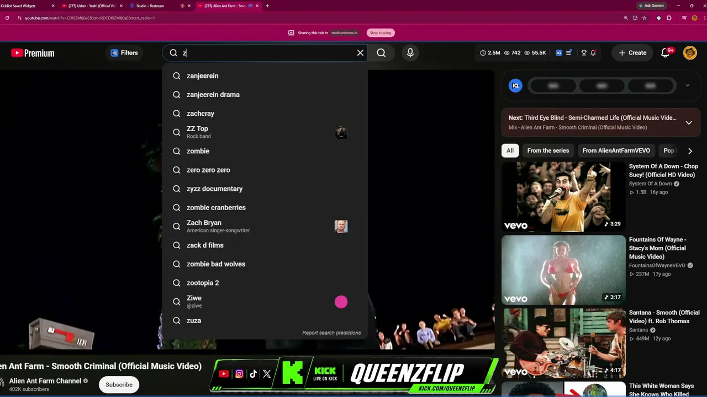Screen dimensions: 707x397
Task: Open the browser zoom magnifier icon
Action: pos(626,18)
